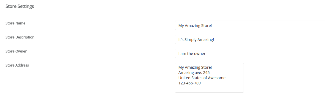The height and width of the screenshot is (99, 325).
Task: Click the blank last line of address textarea
Action: point(209,89)
